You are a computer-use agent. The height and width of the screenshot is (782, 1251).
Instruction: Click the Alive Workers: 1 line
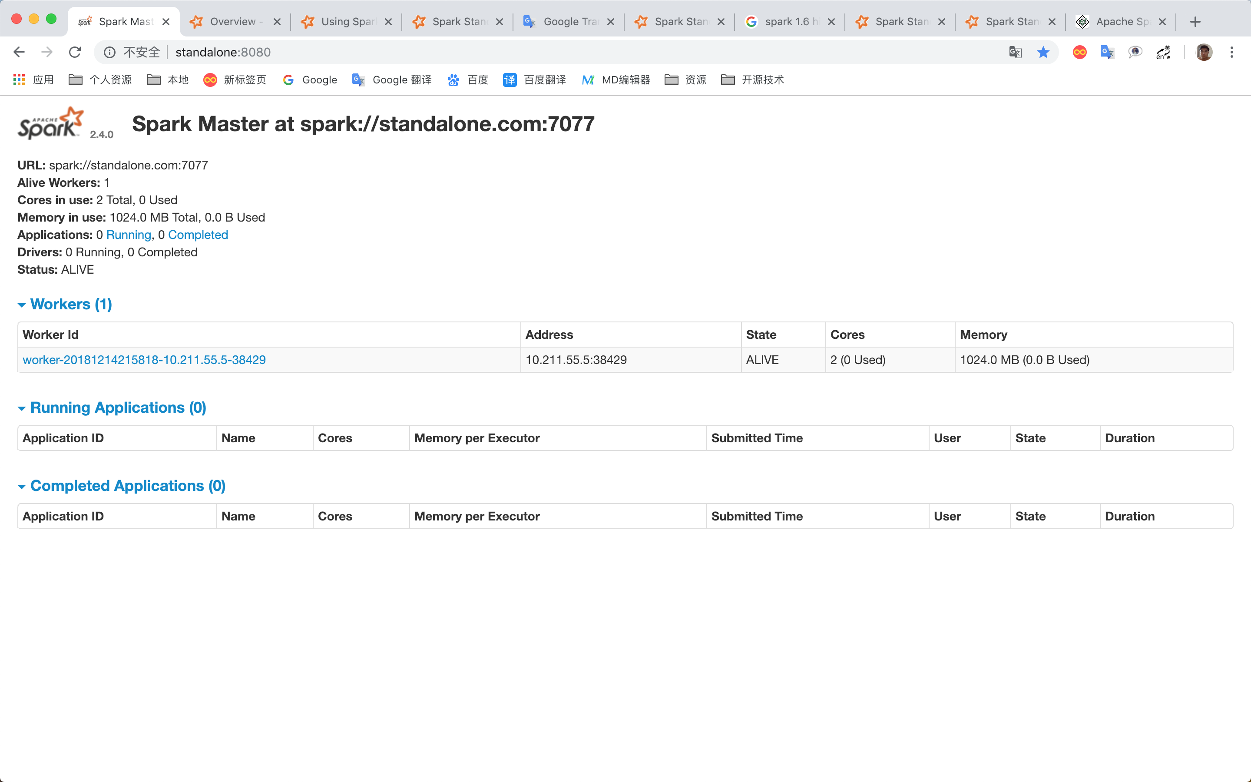coord(63,182)
